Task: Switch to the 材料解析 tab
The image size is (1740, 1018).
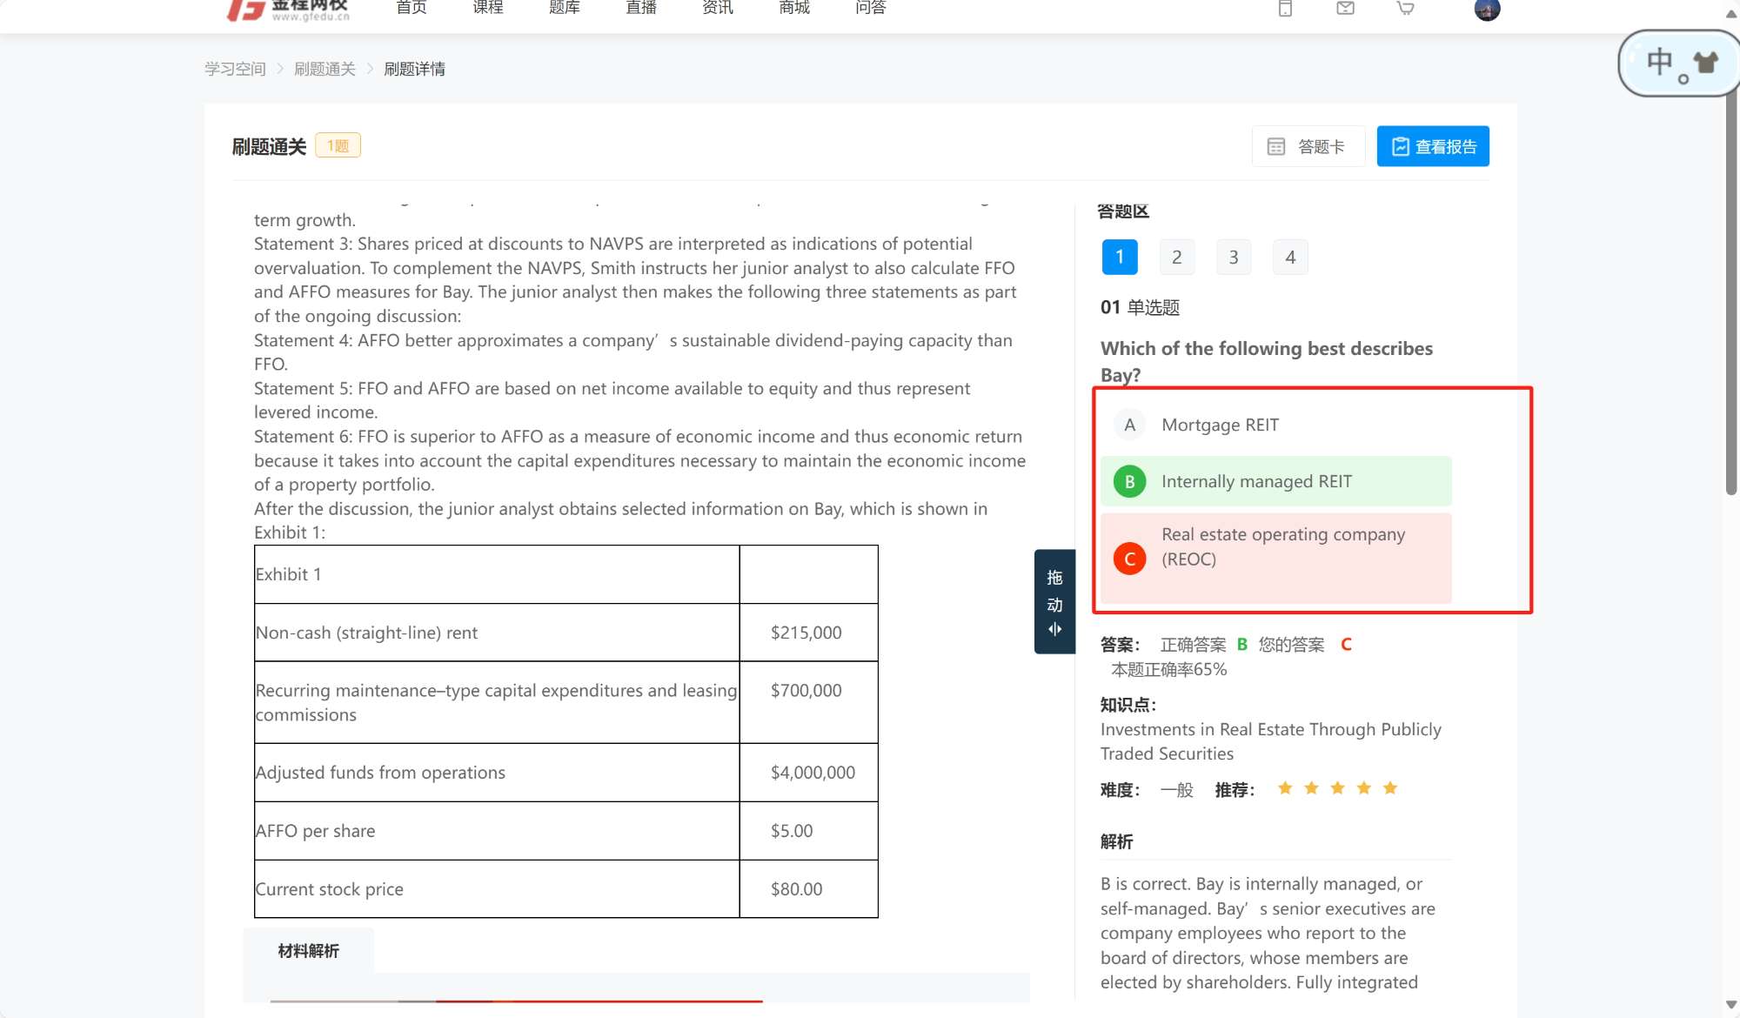Action: 309,951
